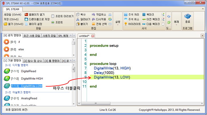
Task: Click zoom out magnifier with minus
Action: [x=163, y=19]
